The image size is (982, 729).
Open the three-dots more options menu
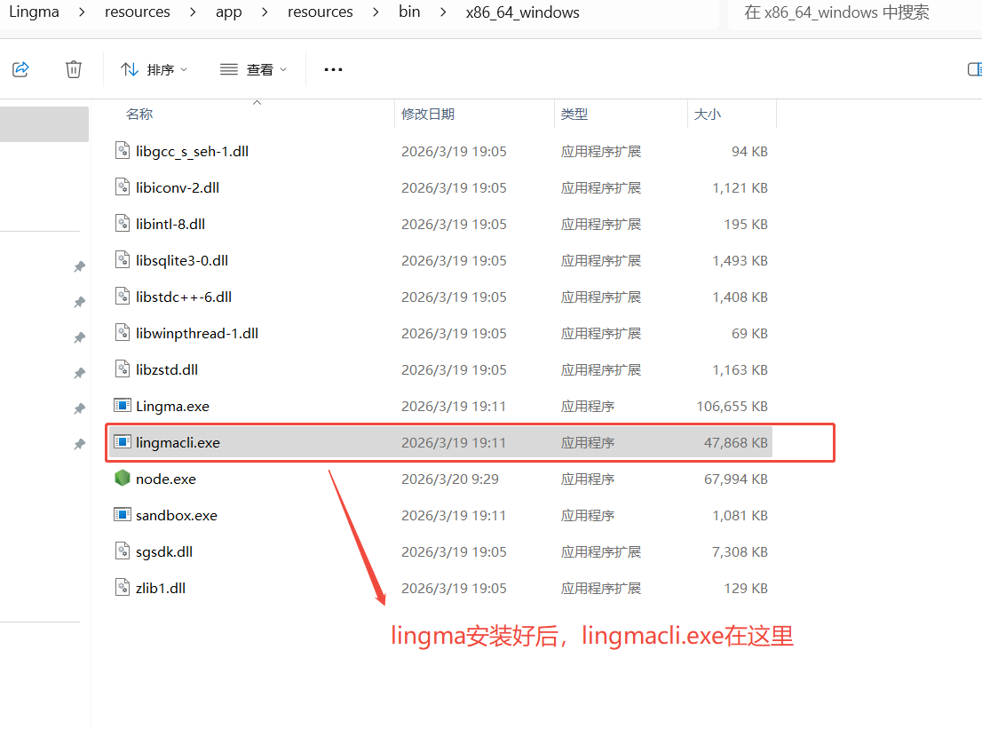click(333, 69)
